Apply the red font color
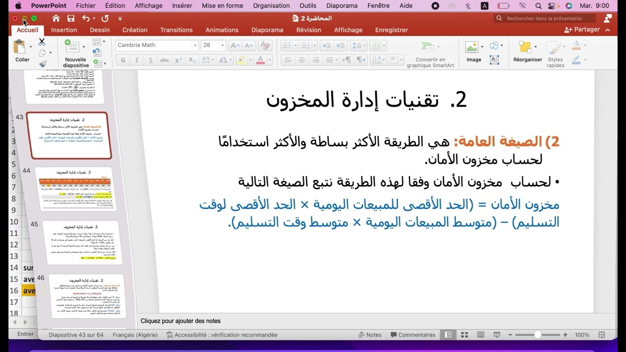 pyautogui.click(x=261, y=60)
